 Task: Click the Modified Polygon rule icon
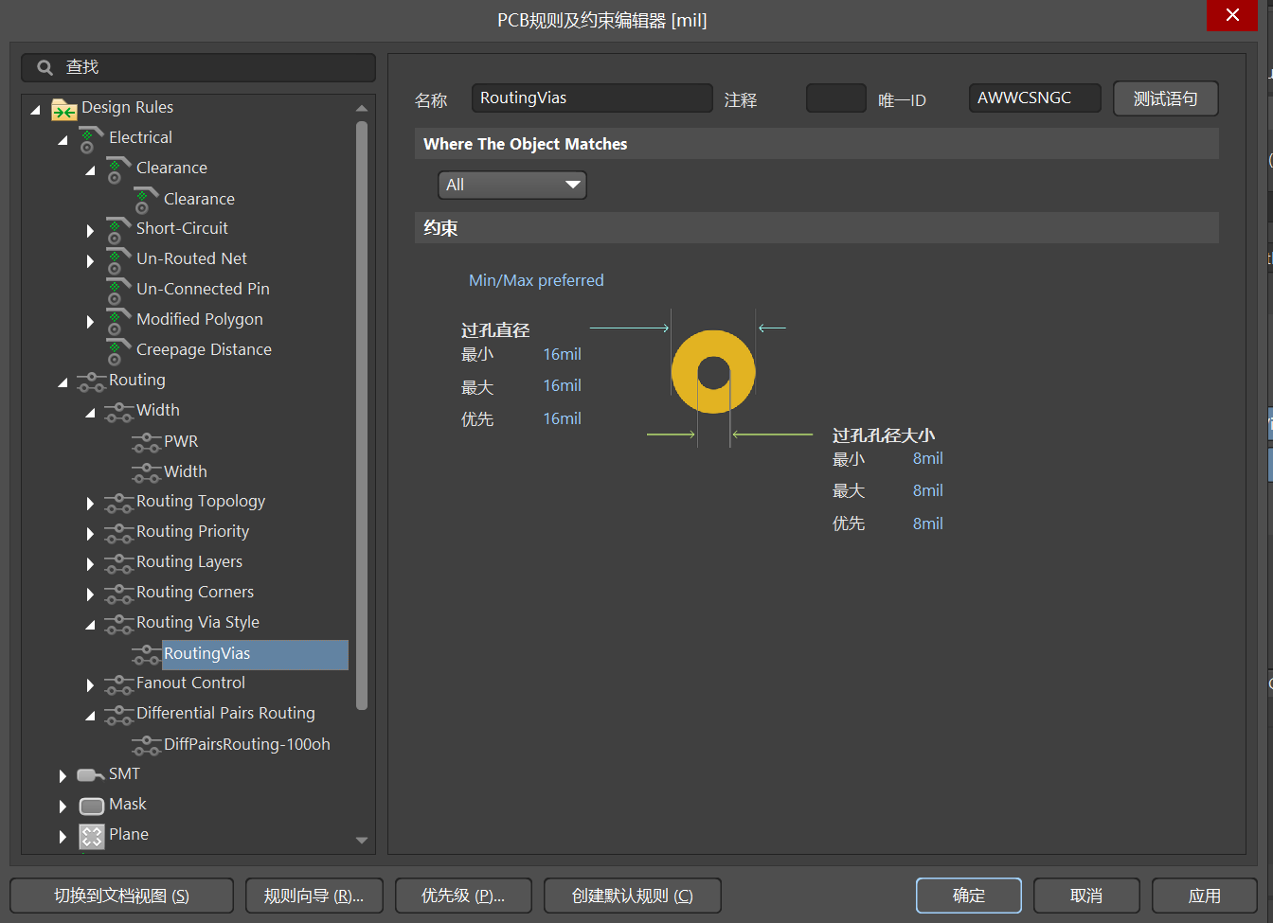tap(118, 321)
